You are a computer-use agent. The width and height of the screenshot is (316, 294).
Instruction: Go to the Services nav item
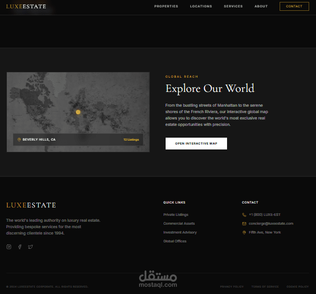coord(233,6)
